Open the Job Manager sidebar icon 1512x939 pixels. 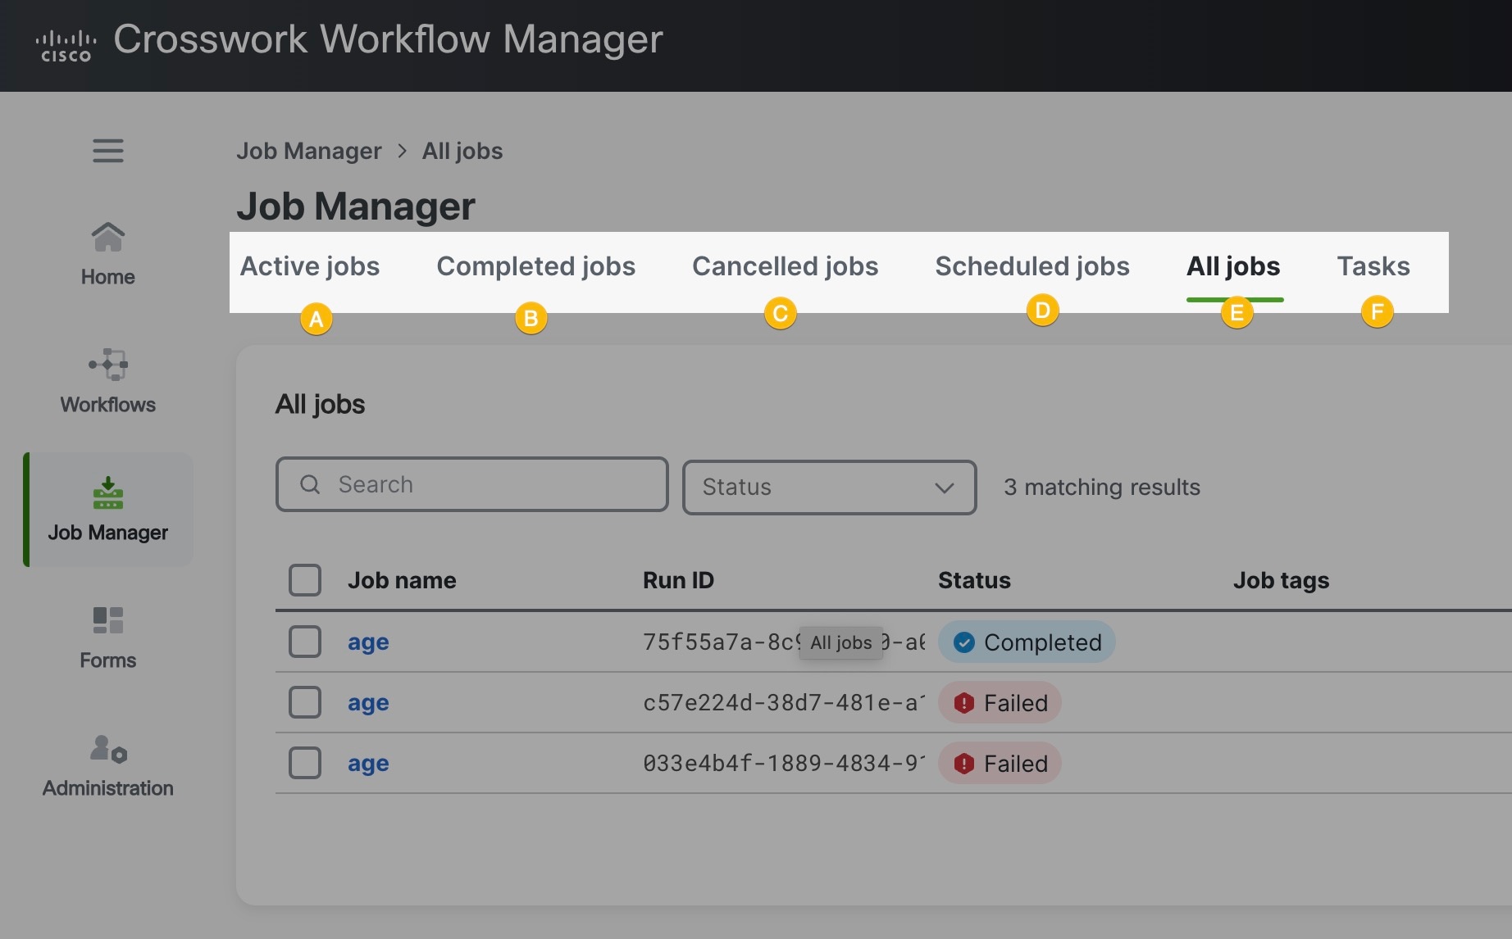[x=107, y=493]
